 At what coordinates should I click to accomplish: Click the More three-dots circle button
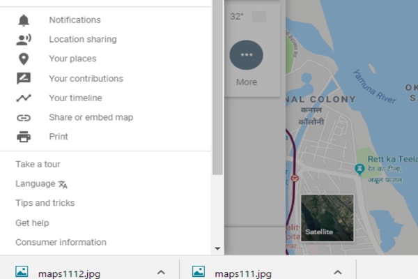pos(247,55)
